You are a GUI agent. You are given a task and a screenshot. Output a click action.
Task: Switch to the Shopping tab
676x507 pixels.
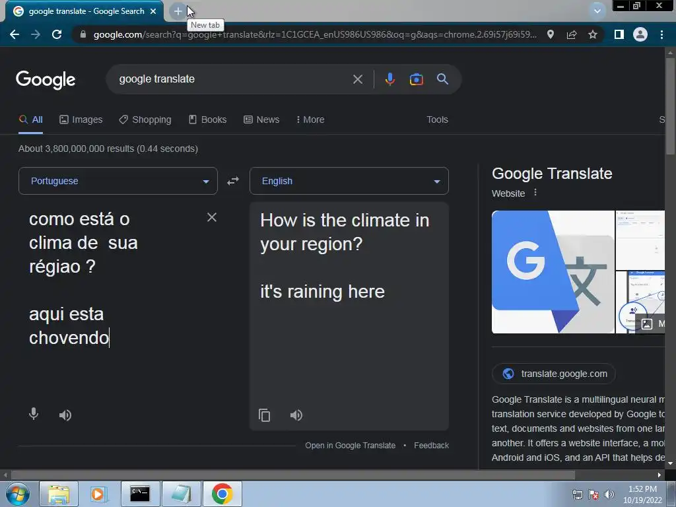tap(145, 120)
